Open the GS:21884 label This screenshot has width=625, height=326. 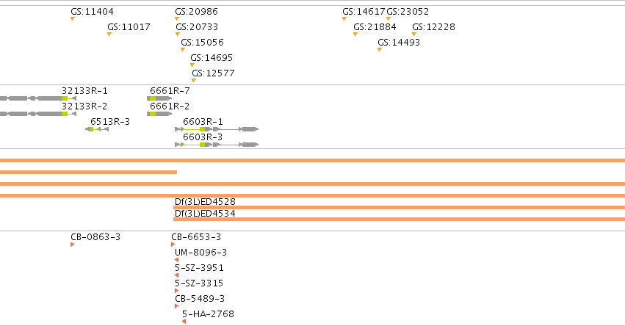coord(375,27)
